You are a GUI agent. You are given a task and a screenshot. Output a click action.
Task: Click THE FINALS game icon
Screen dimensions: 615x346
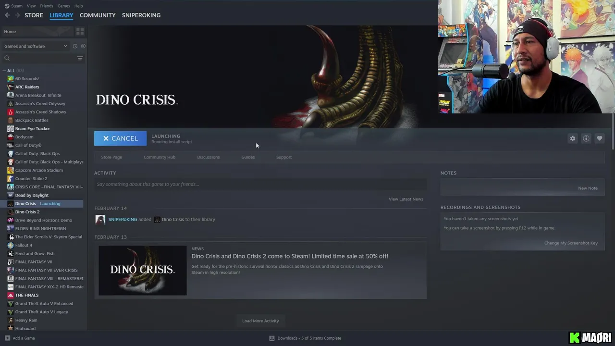tap(11, 295)
